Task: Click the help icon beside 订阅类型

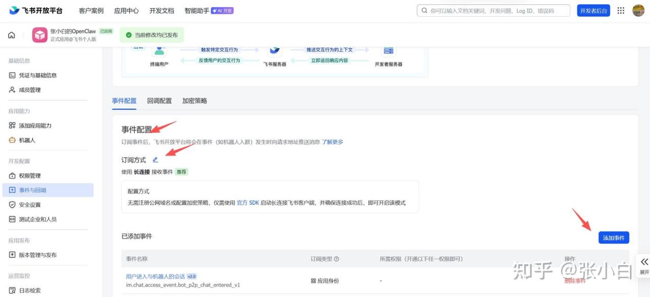Action: (337, 259)
